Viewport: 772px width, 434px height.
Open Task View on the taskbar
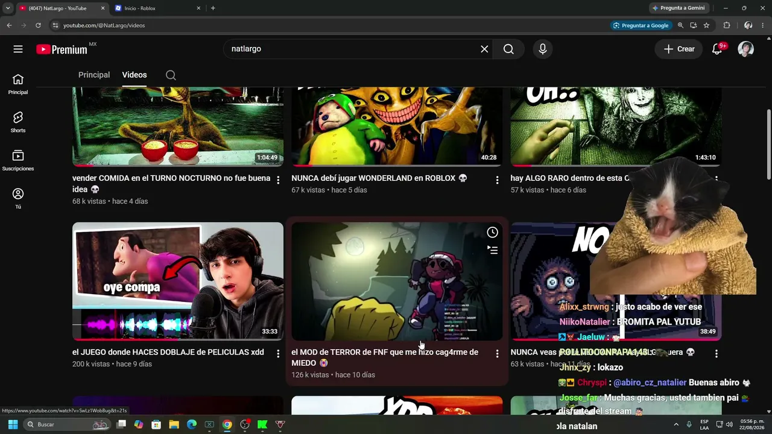pos(121,424)
